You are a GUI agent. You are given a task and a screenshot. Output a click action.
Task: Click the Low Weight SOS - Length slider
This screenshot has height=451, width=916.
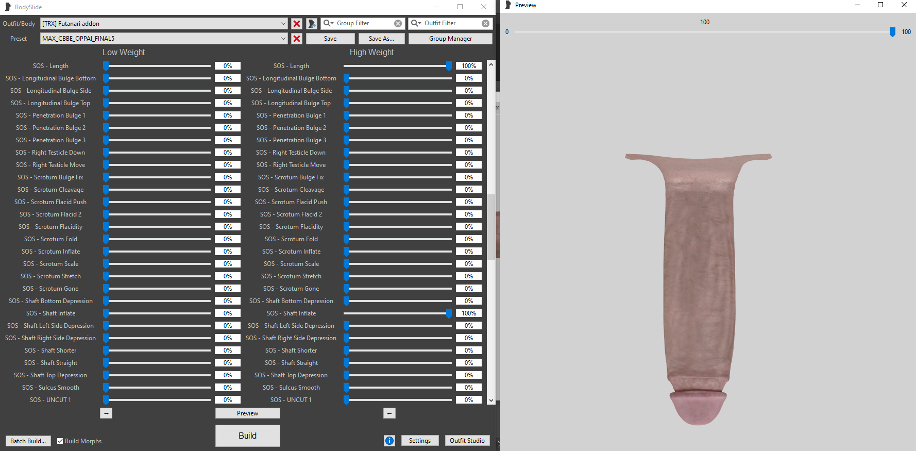coord(157,66)
